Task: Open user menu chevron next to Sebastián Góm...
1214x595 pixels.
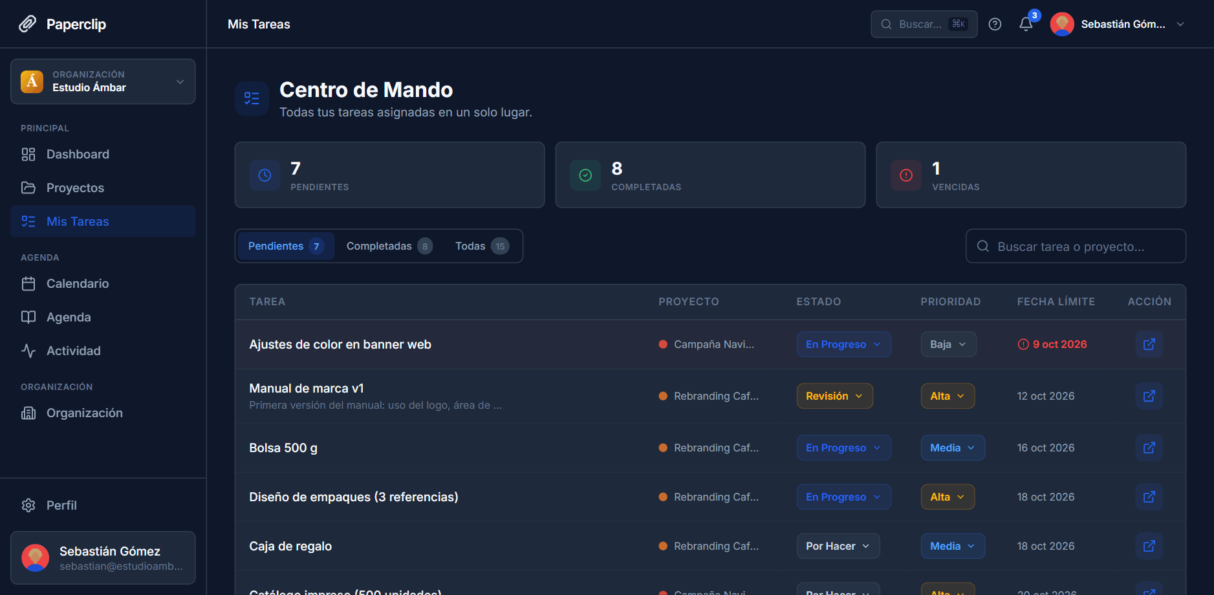Action: coord(1180,24)
